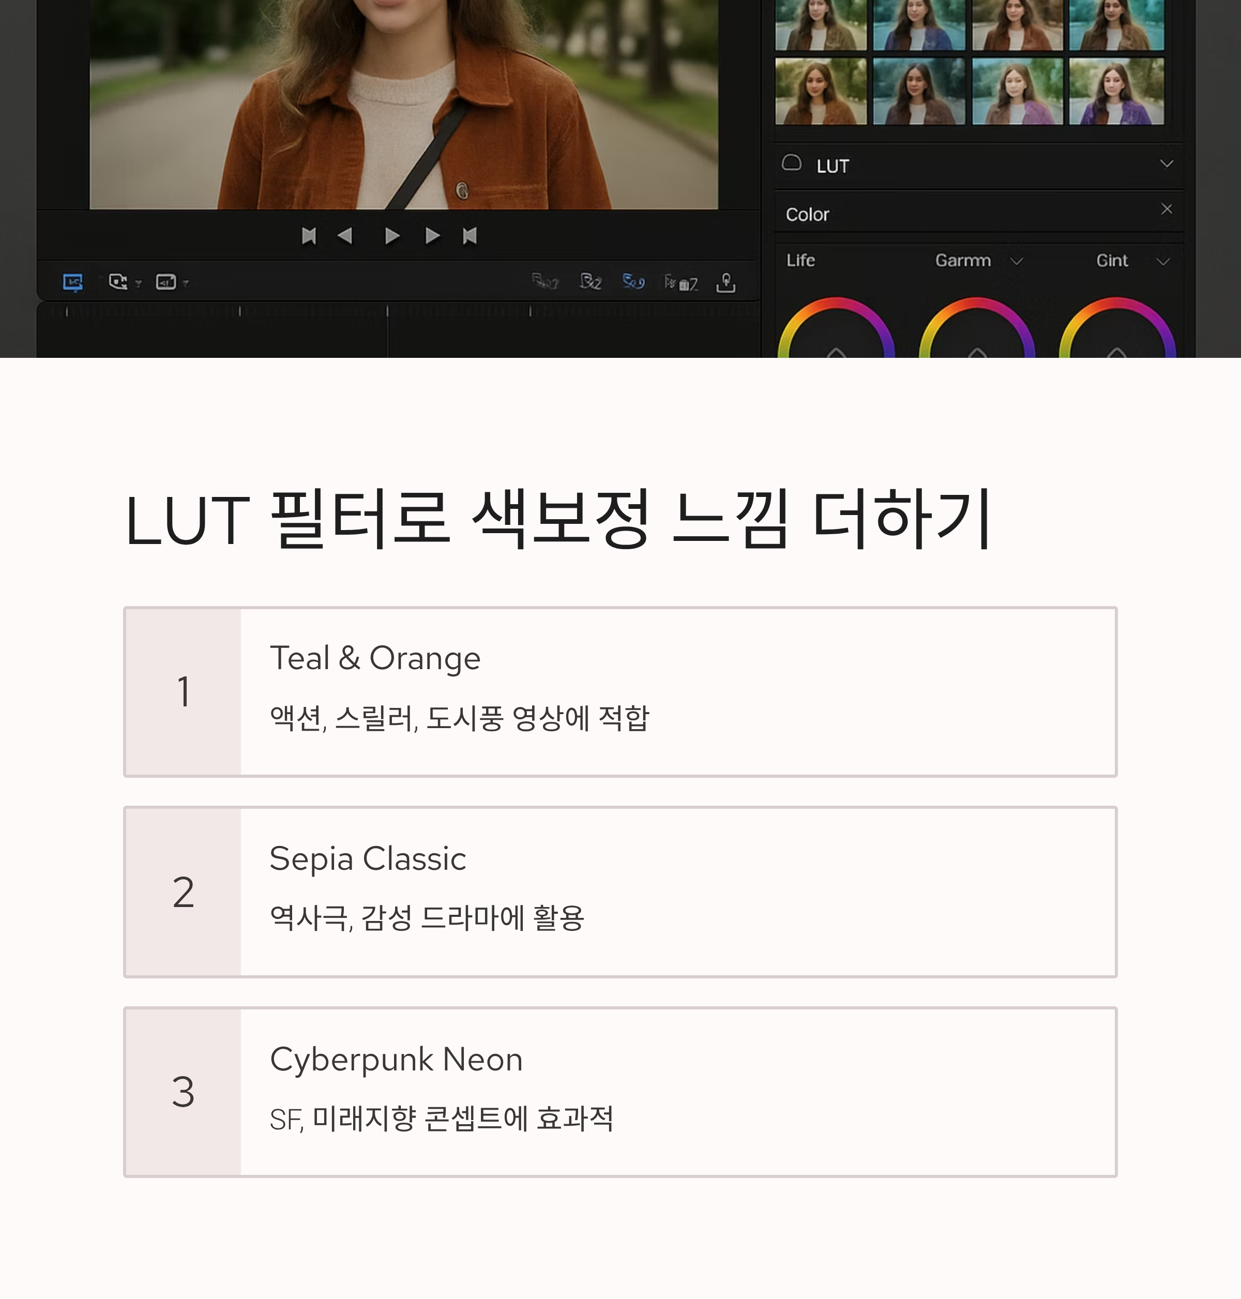
Task: Click the blue curly icon in toolbar
Action: tap(633, 282)
